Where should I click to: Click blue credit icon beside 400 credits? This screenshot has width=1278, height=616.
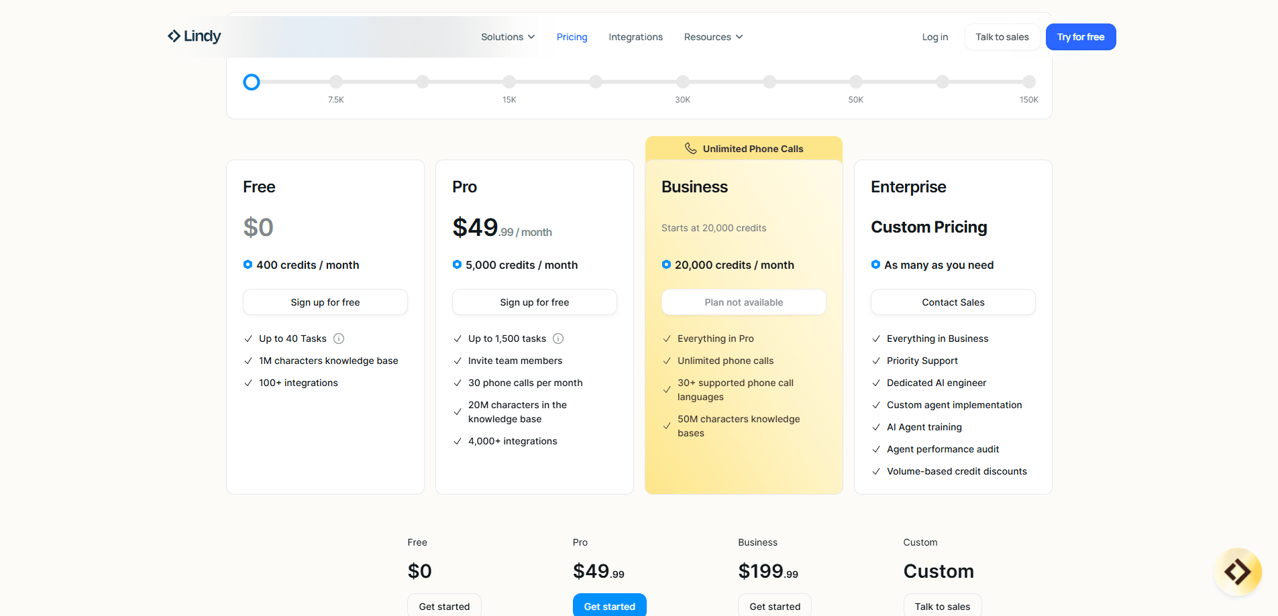(x=248, y=265)
